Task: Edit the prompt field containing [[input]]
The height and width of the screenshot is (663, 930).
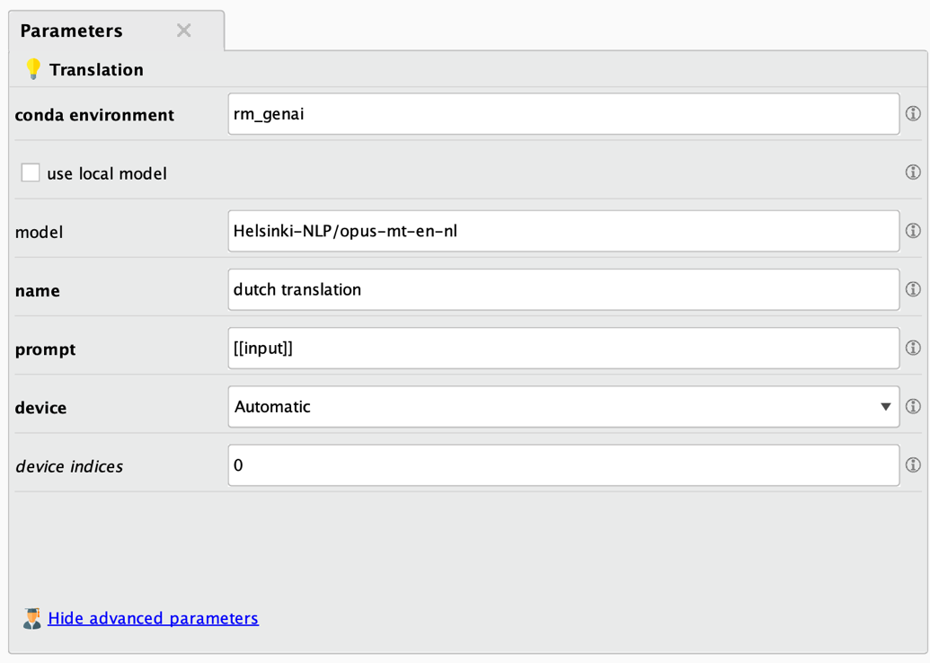Action: pos(562,348)
